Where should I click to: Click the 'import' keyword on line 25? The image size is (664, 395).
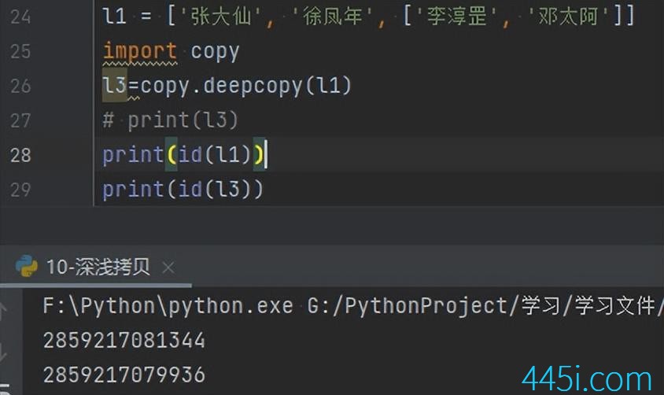tap(140, 52)
